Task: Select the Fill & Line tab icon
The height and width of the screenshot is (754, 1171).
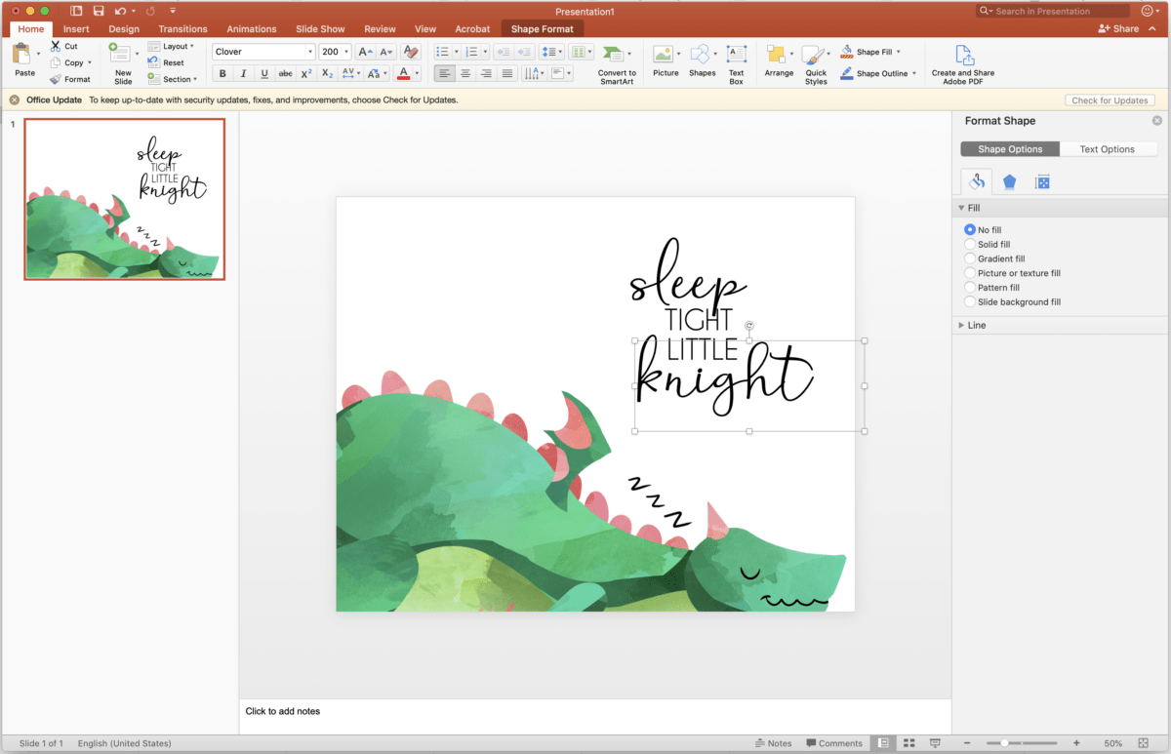Action: click(x=977, y=181)
